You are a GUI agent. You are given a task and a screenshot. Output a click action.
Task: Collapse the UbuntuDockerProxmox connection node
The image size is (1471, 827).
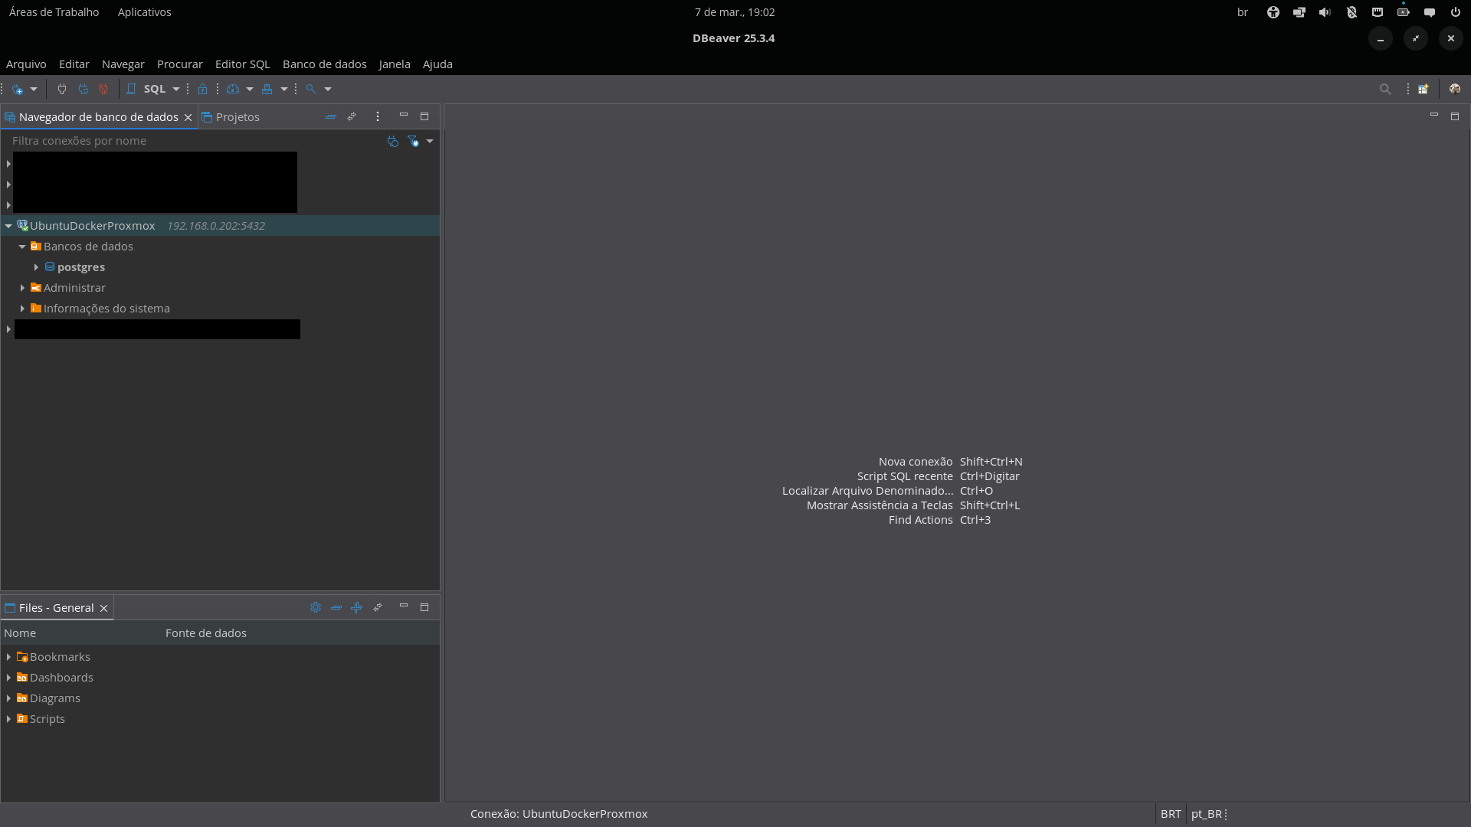[8, 226]
